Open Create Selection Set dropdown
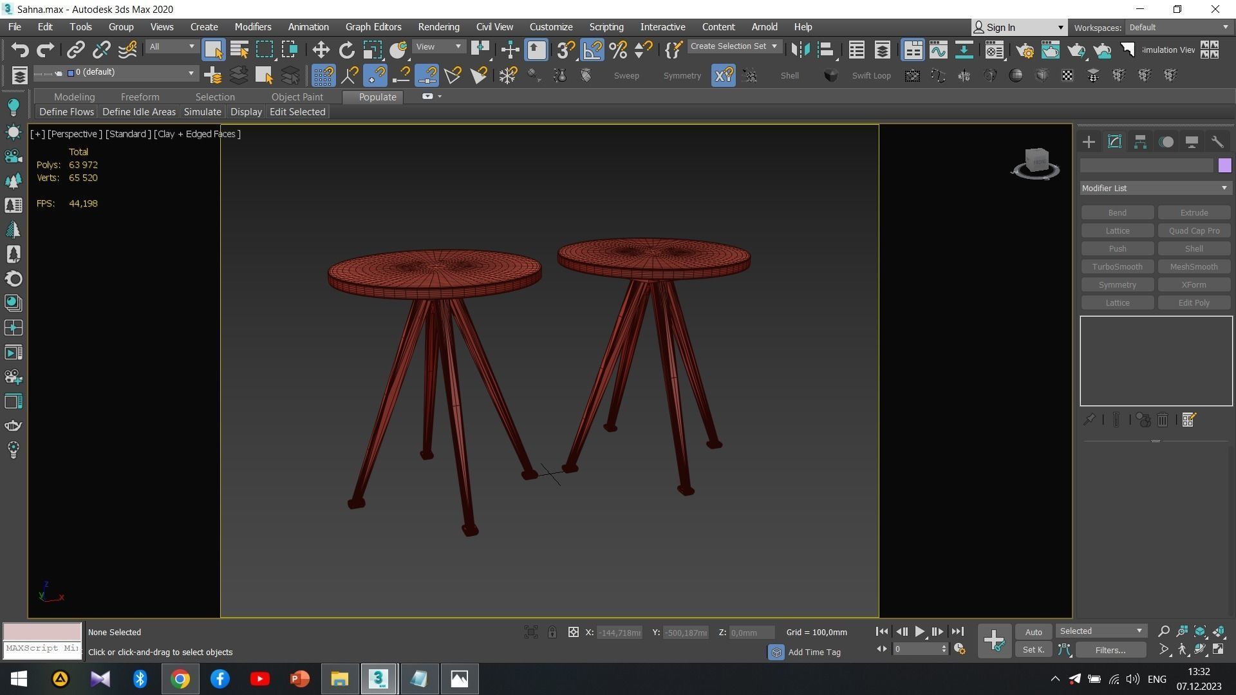This screenshot has width=1236, height=695. [x=734, y=46]
